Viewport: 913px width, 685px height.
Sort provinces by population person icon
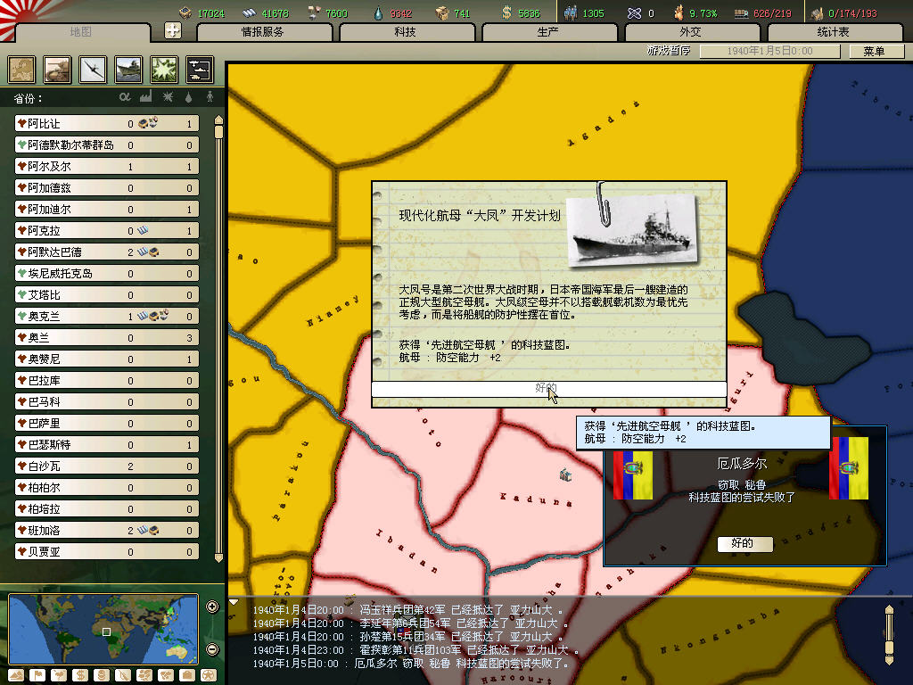(x=210, y=97)
